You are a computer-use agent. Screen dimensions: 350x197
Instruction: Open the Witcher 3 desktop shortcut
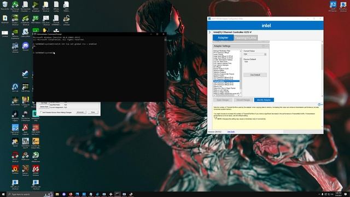26,115
